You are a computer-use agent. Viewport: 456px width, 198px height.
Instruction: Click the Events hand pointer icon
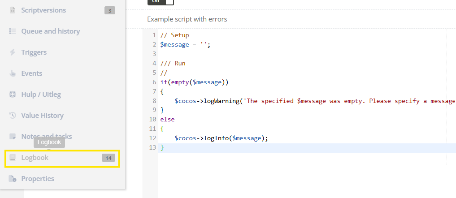click(13, 73)
